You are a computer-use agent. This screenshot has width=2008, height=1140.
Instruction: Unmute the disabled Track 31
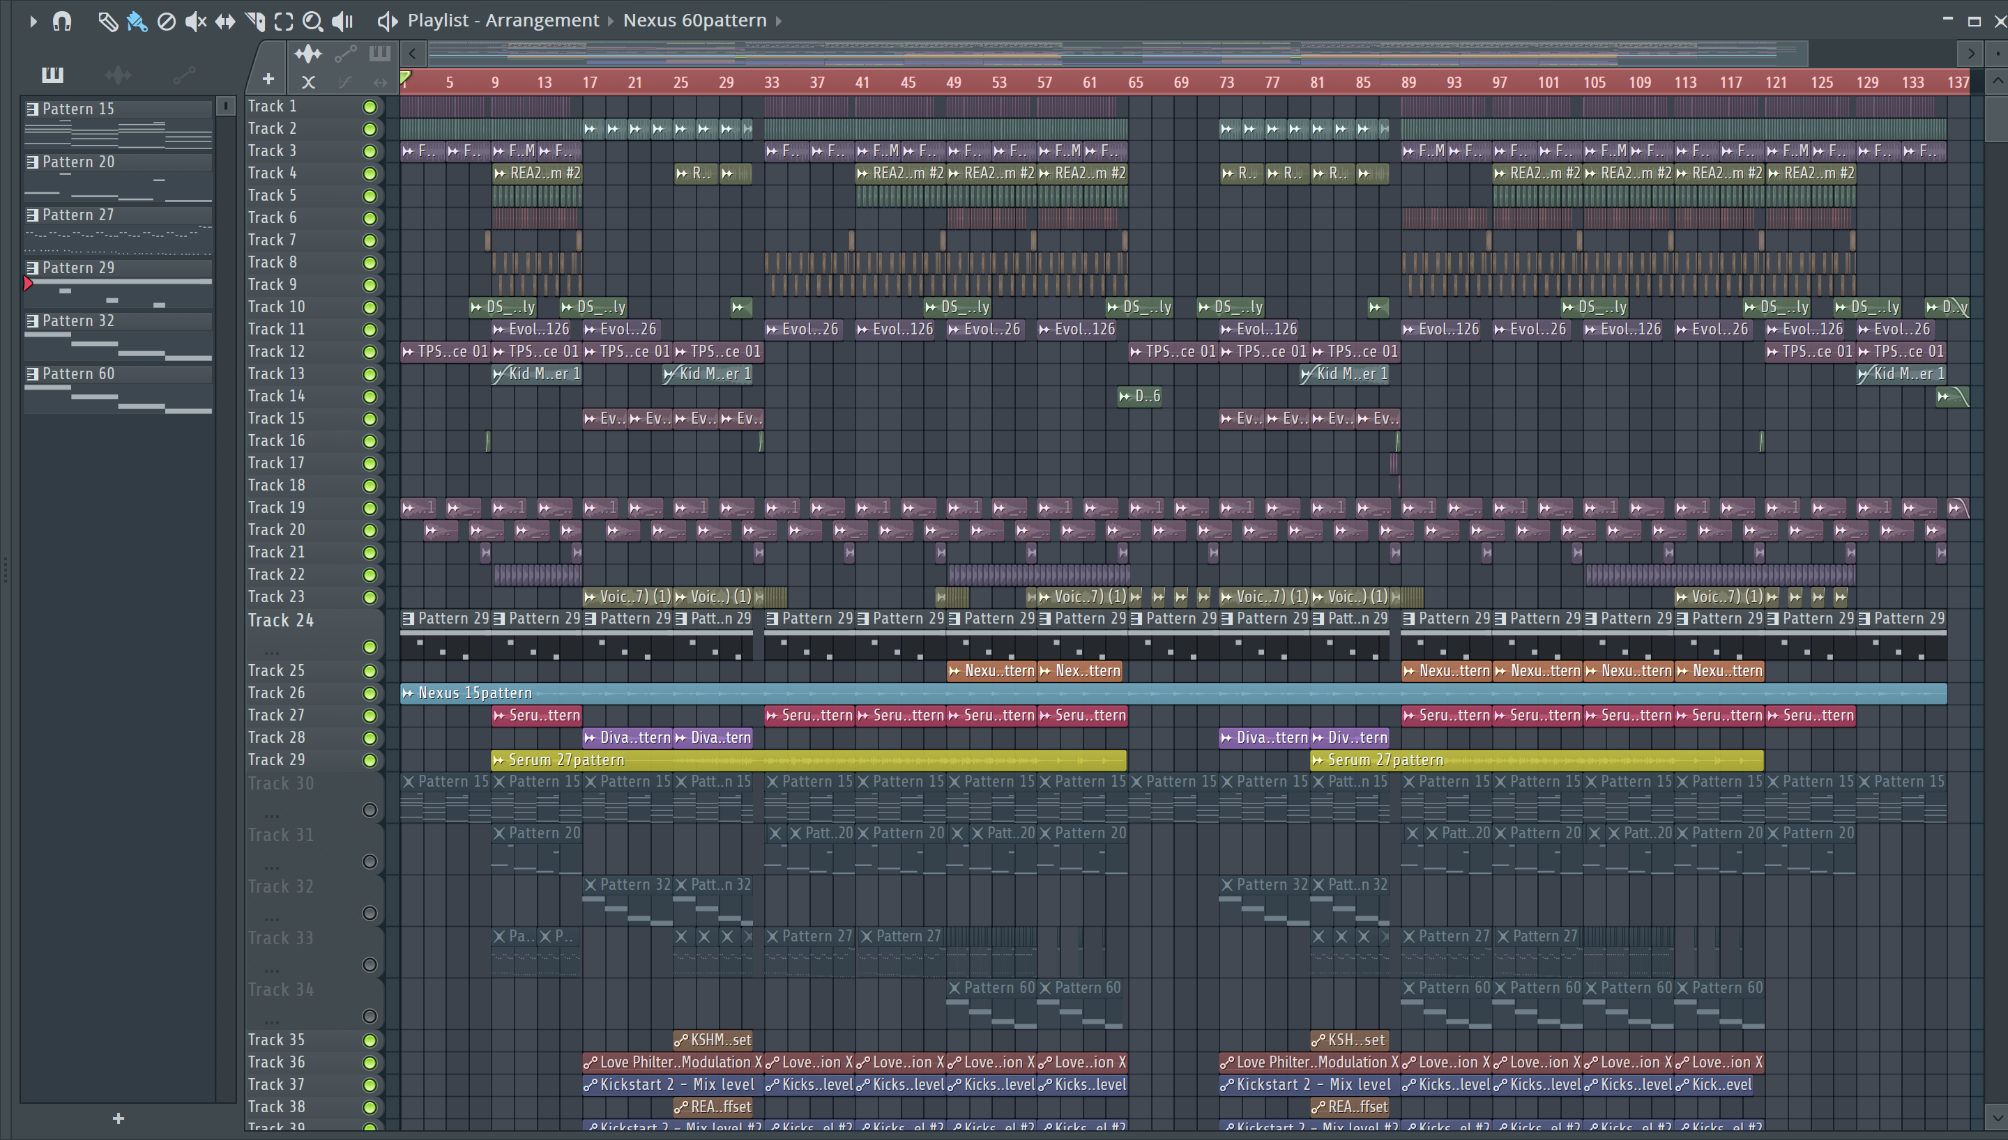(370, 861)
